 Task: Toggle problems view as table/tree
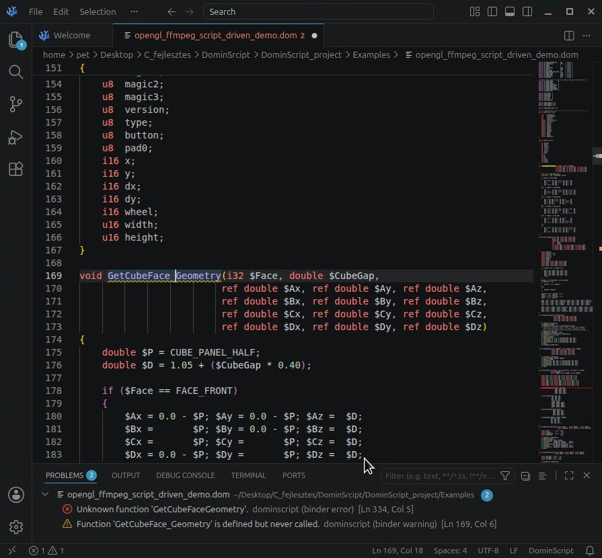click(x=543, y=476)
